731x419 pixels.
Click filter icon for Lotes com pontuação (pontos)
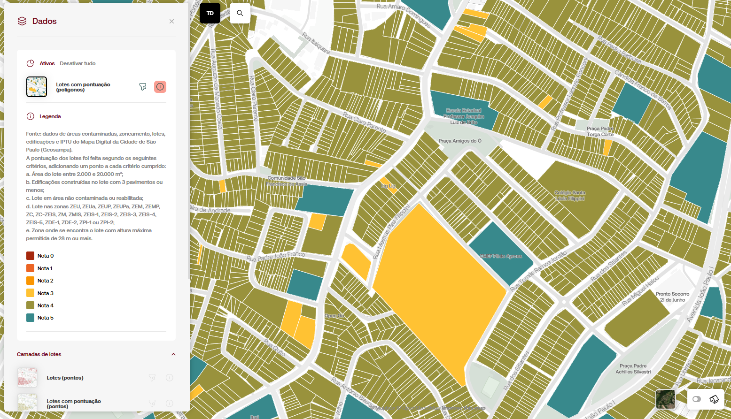(152, 403)
